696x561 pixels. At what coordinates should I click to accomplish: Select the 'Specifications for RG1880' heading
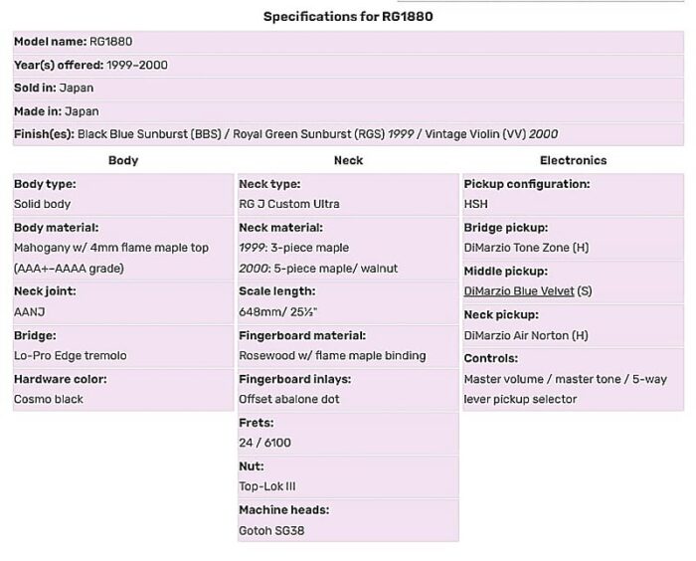click(x=348, y=17)
